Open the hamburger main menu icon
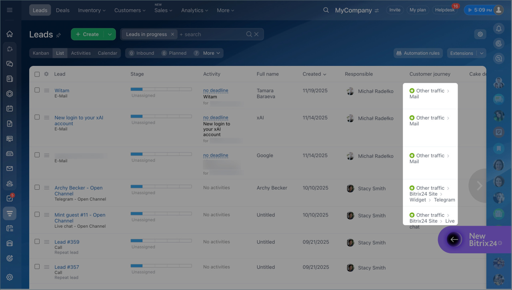The width and height of the screenshot is (512, 290). coord(10,10)
